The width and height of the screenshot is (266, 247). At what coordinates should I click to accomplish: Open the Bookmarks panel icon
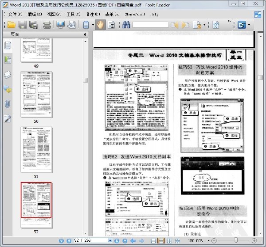[8, 60]
